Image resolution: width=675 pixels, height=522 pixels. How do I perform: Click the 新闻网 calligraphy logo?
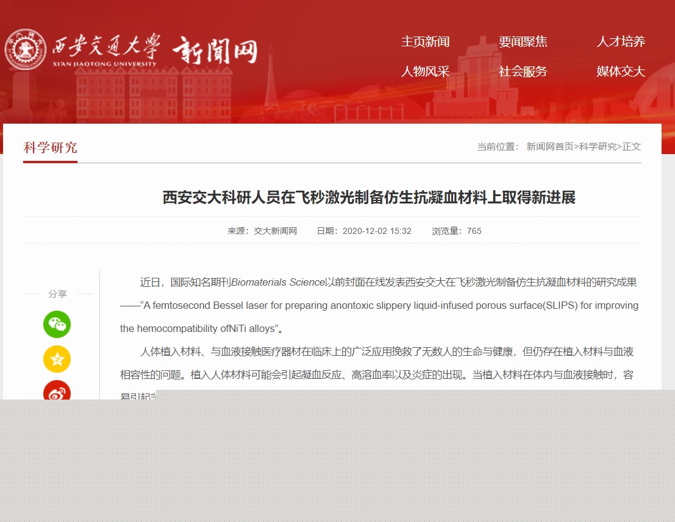tap(215, 50)
